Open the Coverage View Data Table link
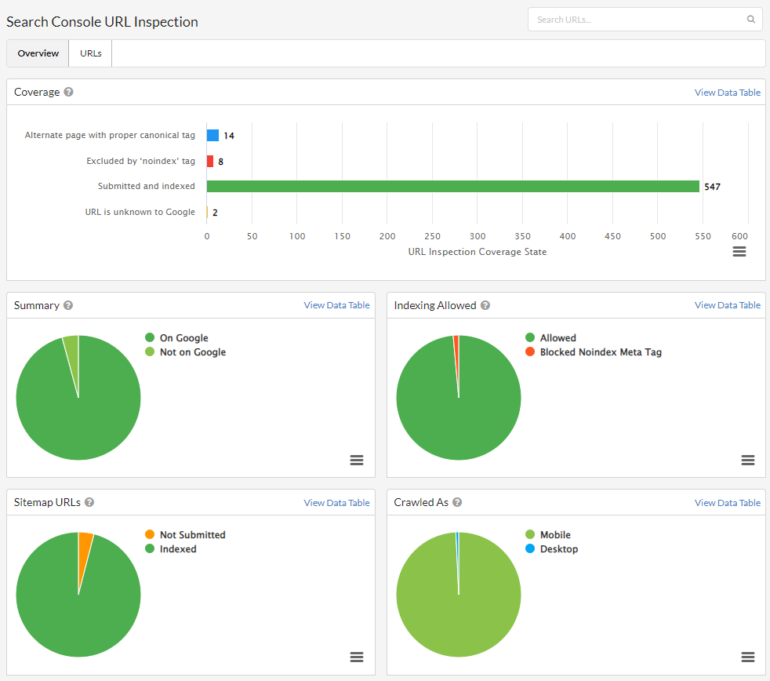Screen dimensions: 770x681 pyautogui.click(x=727, y=92)
